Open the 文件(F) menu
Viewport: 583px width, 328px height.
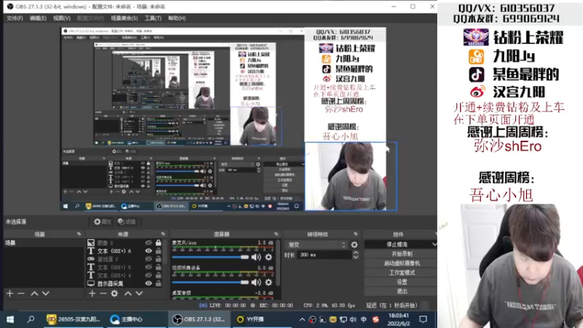click(x=15, y=18)
